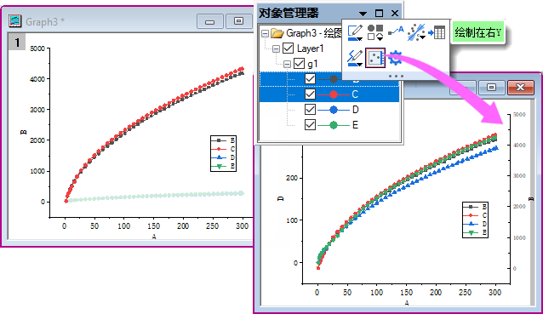Click the green Plot on Right Y tooltip label
Viewport: 543px width, 314px height.
(x=478, y=32)
